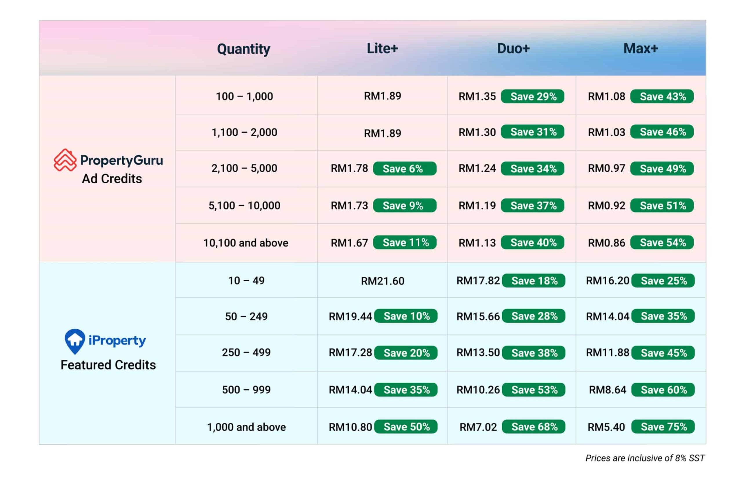The width and height of the screenshot is (742, 482).
Task: Select the Duo+ column header
Action: point(513,48)
